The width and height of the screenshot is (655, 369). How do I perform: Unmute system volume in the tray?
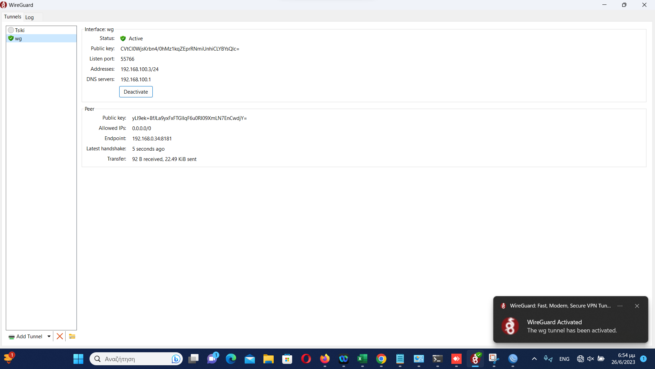[x=591, y=359]
